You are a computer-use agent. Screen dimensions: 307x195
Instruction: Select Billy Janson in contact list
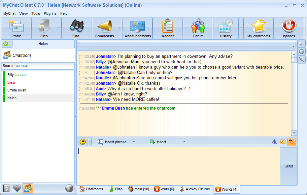pos(38,75)
